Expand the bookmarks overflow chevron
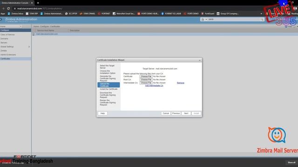The width and height of the screenshot is (298, 167). (x=261, y=13)
